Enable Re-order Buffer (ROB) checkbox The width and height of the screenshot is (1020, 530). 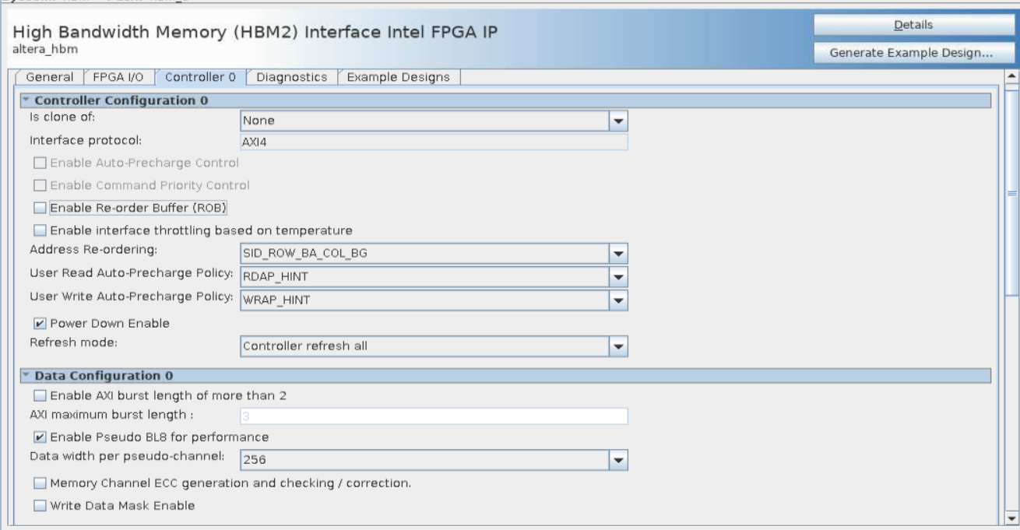tap(40, 209)
